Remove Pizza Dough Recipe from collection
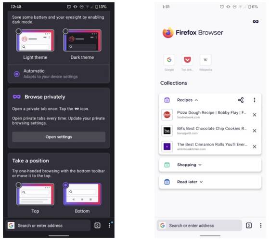The height and width of the screenshot is (241, 269). point(255,115)
